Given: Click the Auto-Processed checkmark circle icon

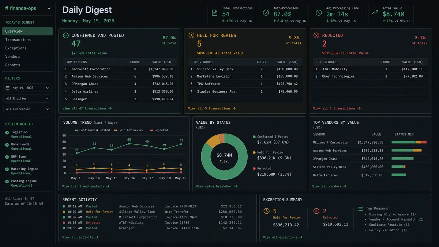Looking at the screenshot, I should [x=266, y=13].
